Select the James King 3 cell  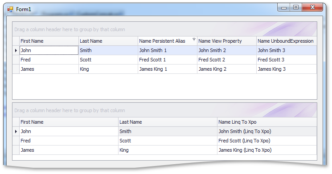287,69
